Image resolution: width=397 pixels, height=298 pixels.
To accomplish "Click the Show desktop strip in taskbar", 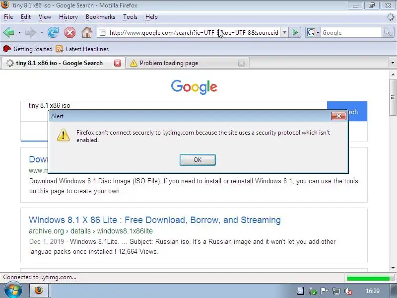I will [392, 291].
